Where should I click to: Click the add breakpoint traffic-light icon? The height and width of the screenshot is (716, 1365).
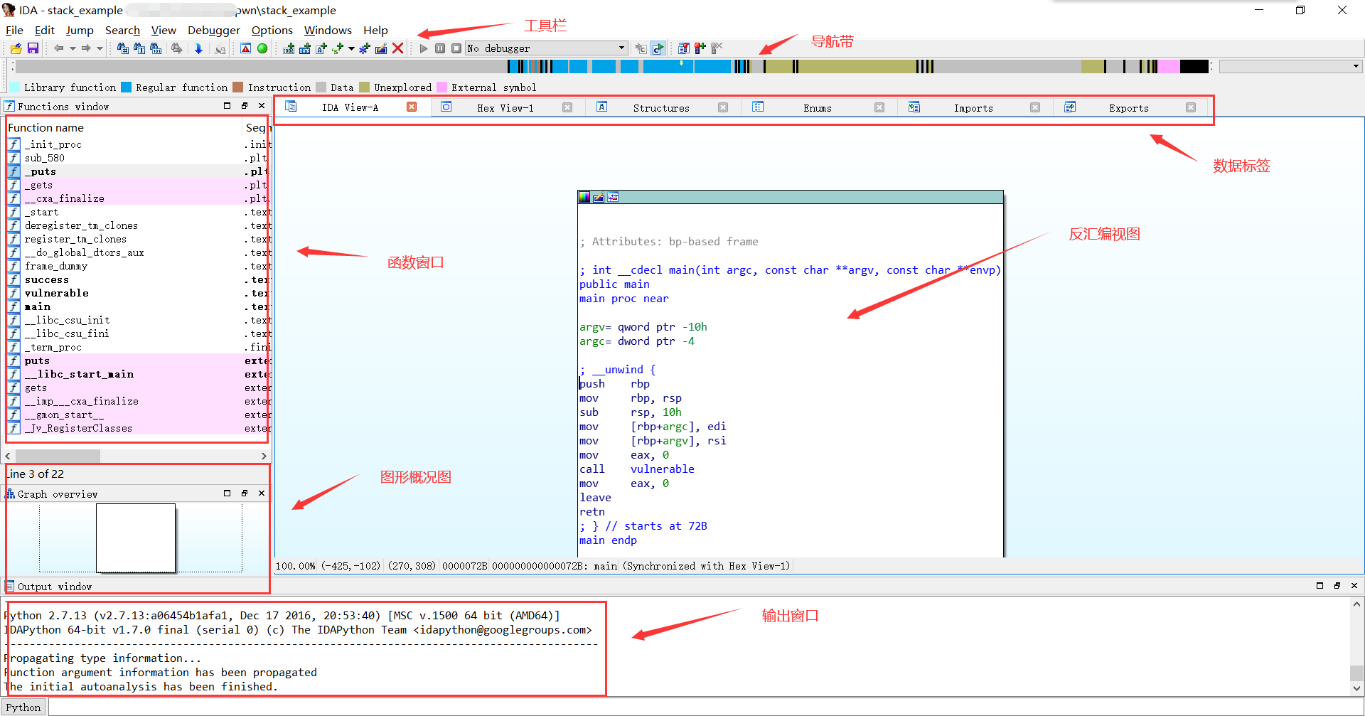pyautogui.click(x=700, y=48)
